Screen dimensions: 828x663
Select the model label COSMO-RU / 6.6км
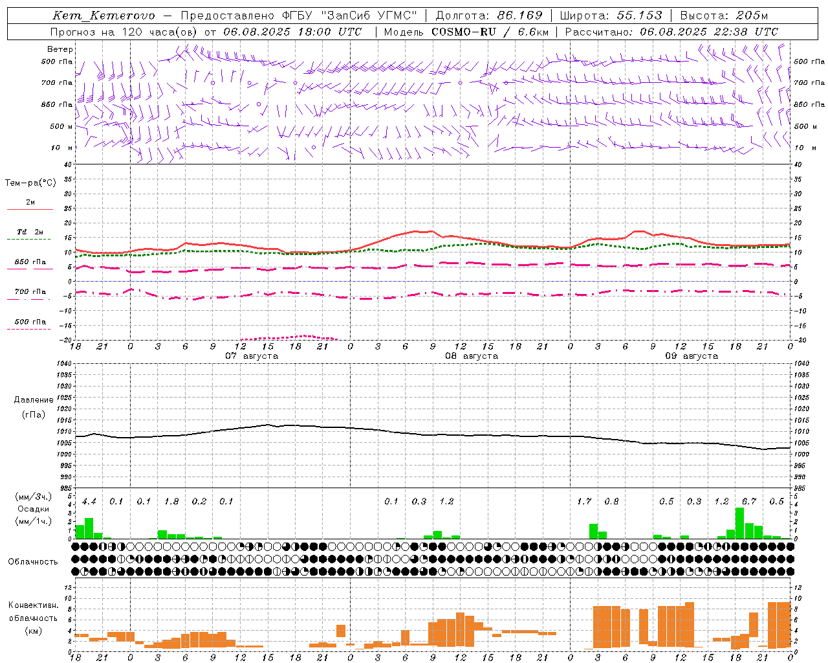pyautogui.click(x=490, y=32)
